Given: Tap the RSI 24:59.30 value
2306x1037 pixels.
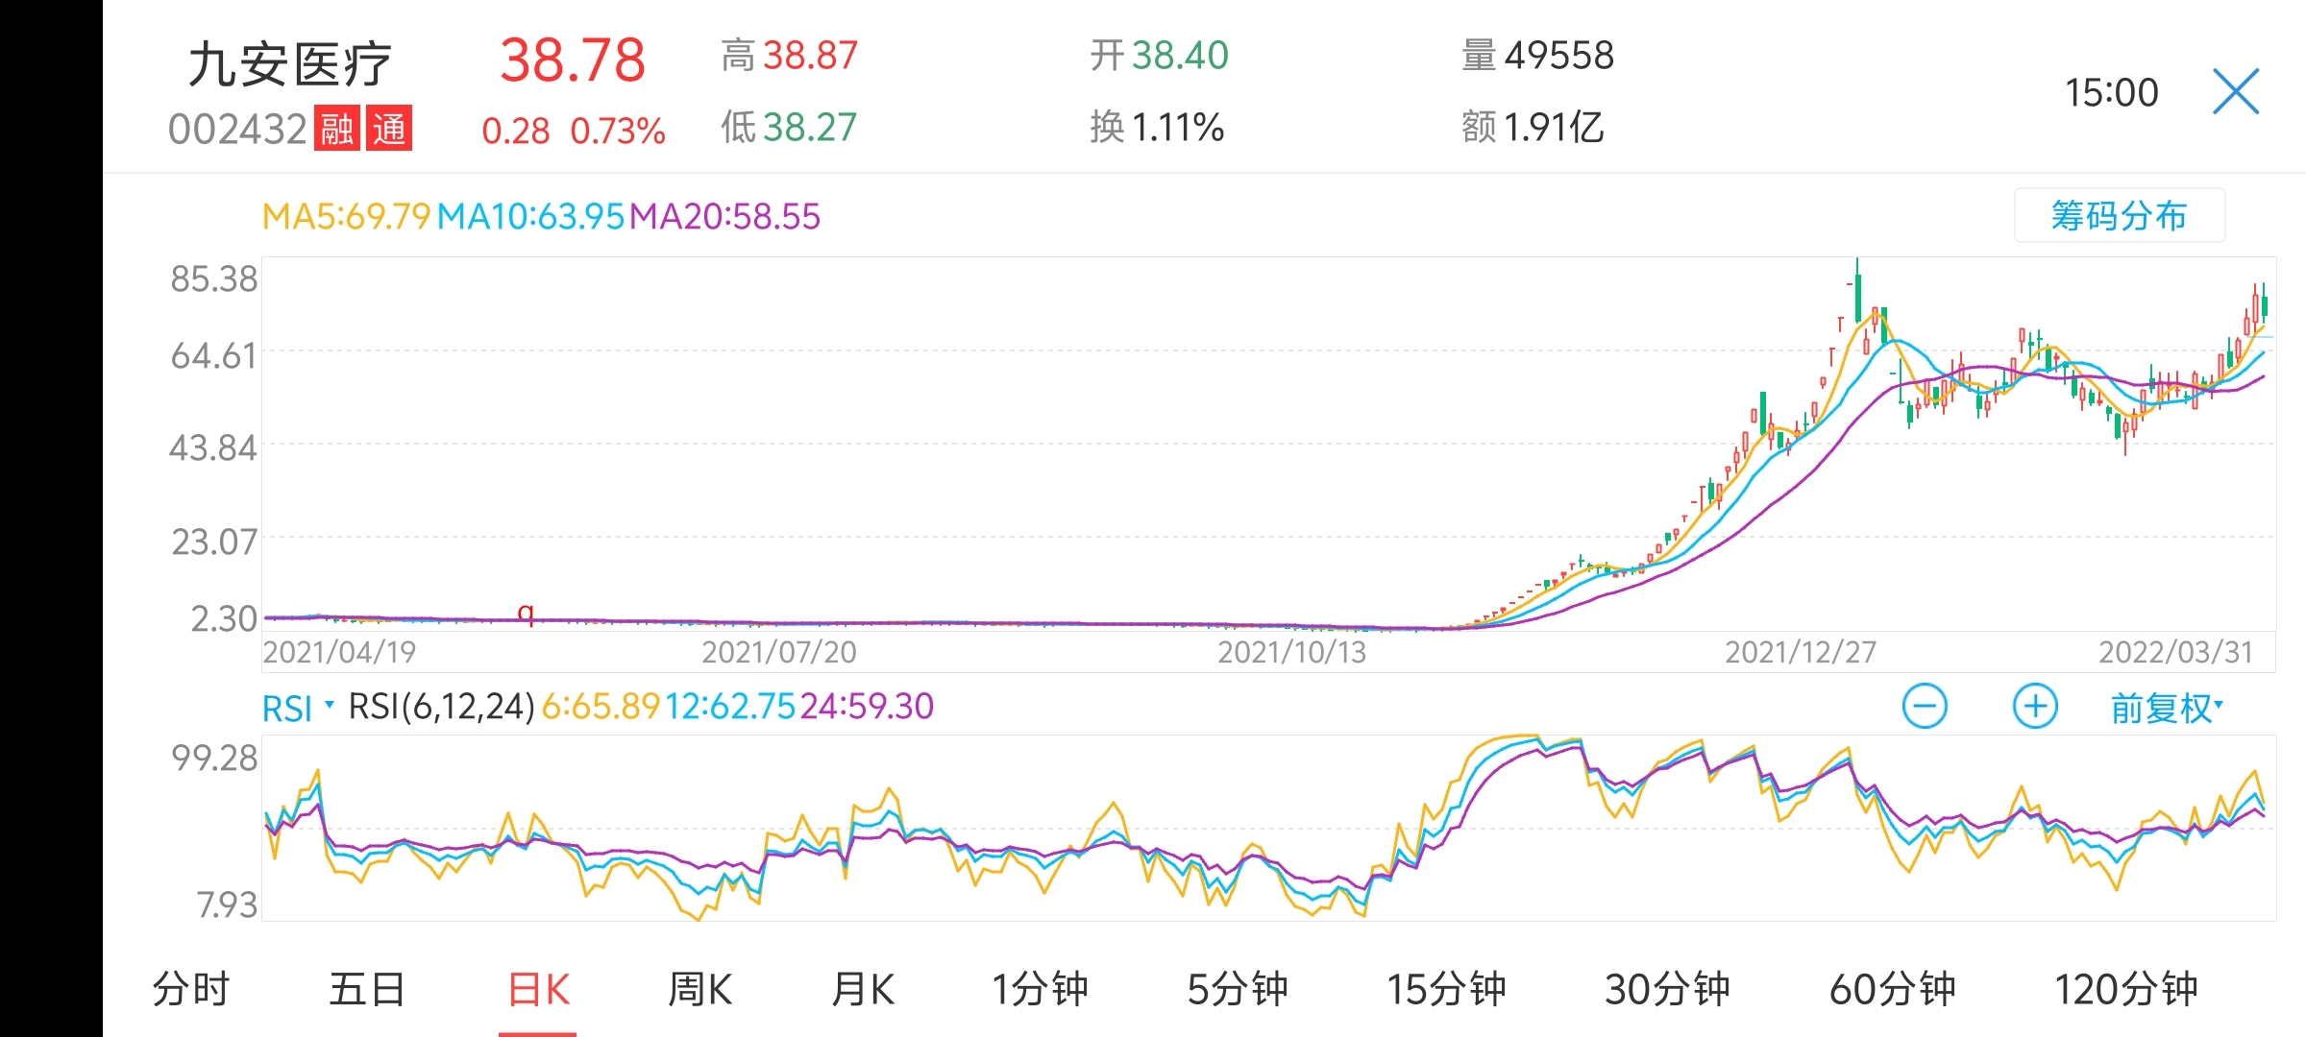Looking at the screenshot, I should pyautogui.click(x=867, y=707).
